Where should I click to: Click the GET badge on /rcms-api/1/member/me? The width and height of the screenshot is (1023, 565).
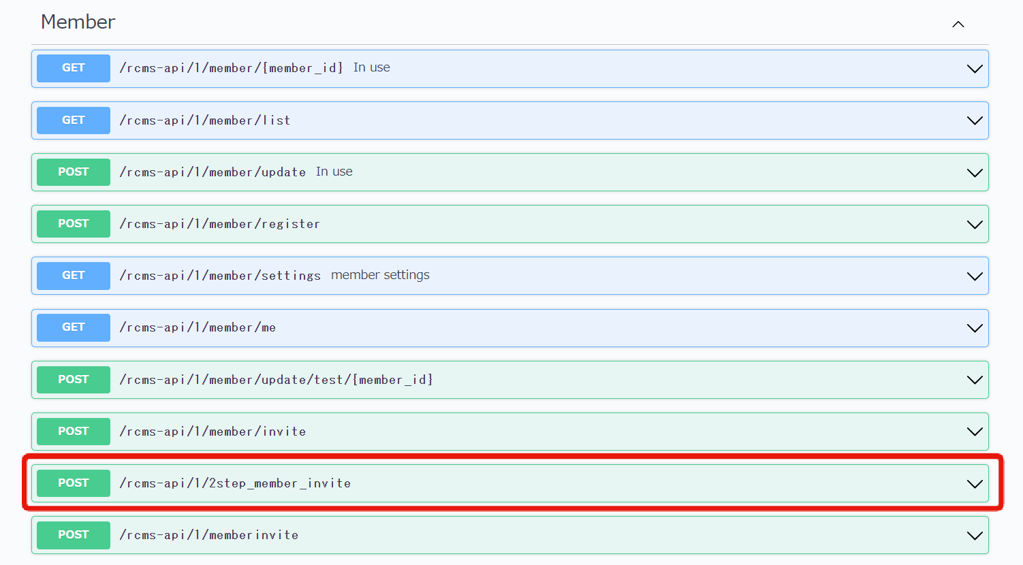click(73, 327)
